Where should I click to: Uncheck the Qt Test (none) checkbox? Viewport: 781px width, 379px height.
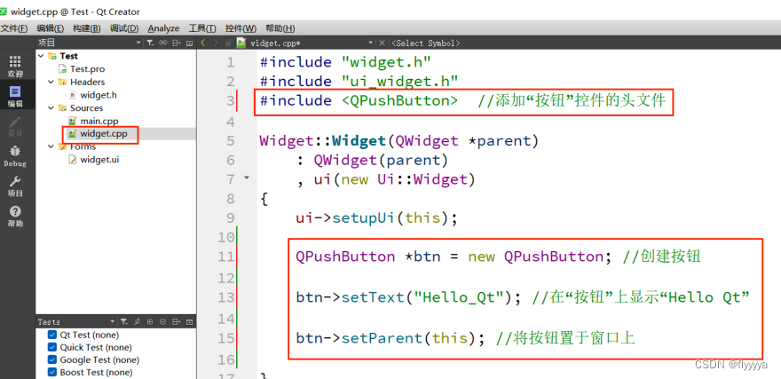(x=52, y=335)
